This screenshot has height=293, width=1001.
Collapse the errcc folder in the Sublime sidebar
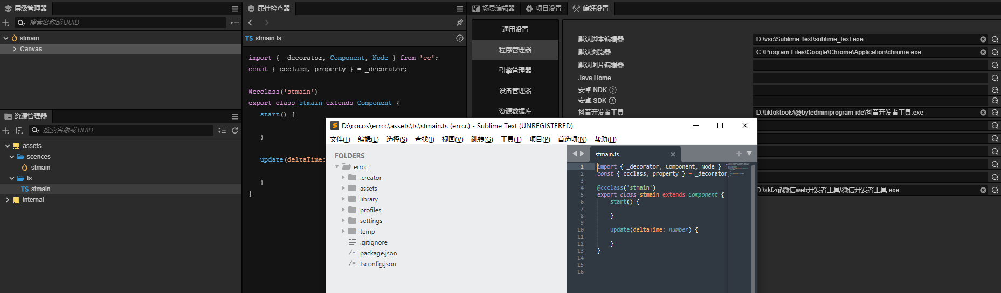(337, 167)
